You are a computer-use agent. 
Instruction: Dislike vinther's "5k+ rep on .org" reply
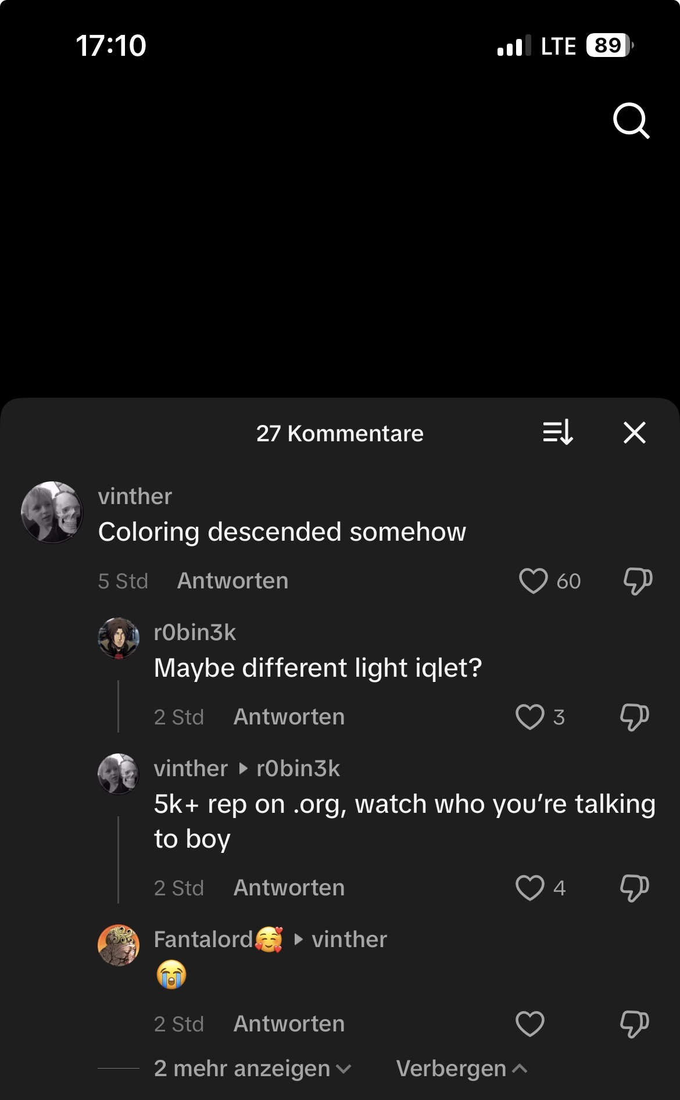(634, 888)
